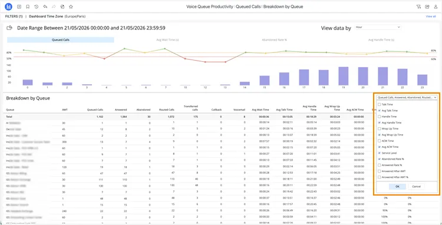This screenshot has height=225, width=442.
Task: Check the Handle Time checkbox
Action: coord(380,117)
